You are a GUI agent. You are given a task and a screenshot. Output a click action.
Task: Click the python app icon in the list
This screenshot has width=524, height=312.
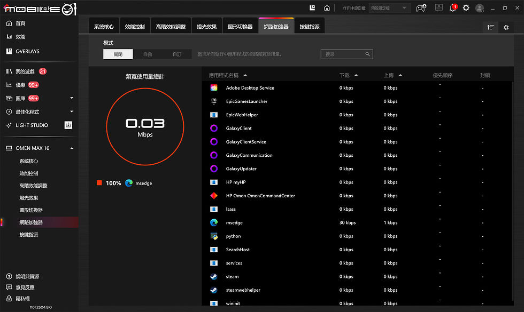click(214, 236)
